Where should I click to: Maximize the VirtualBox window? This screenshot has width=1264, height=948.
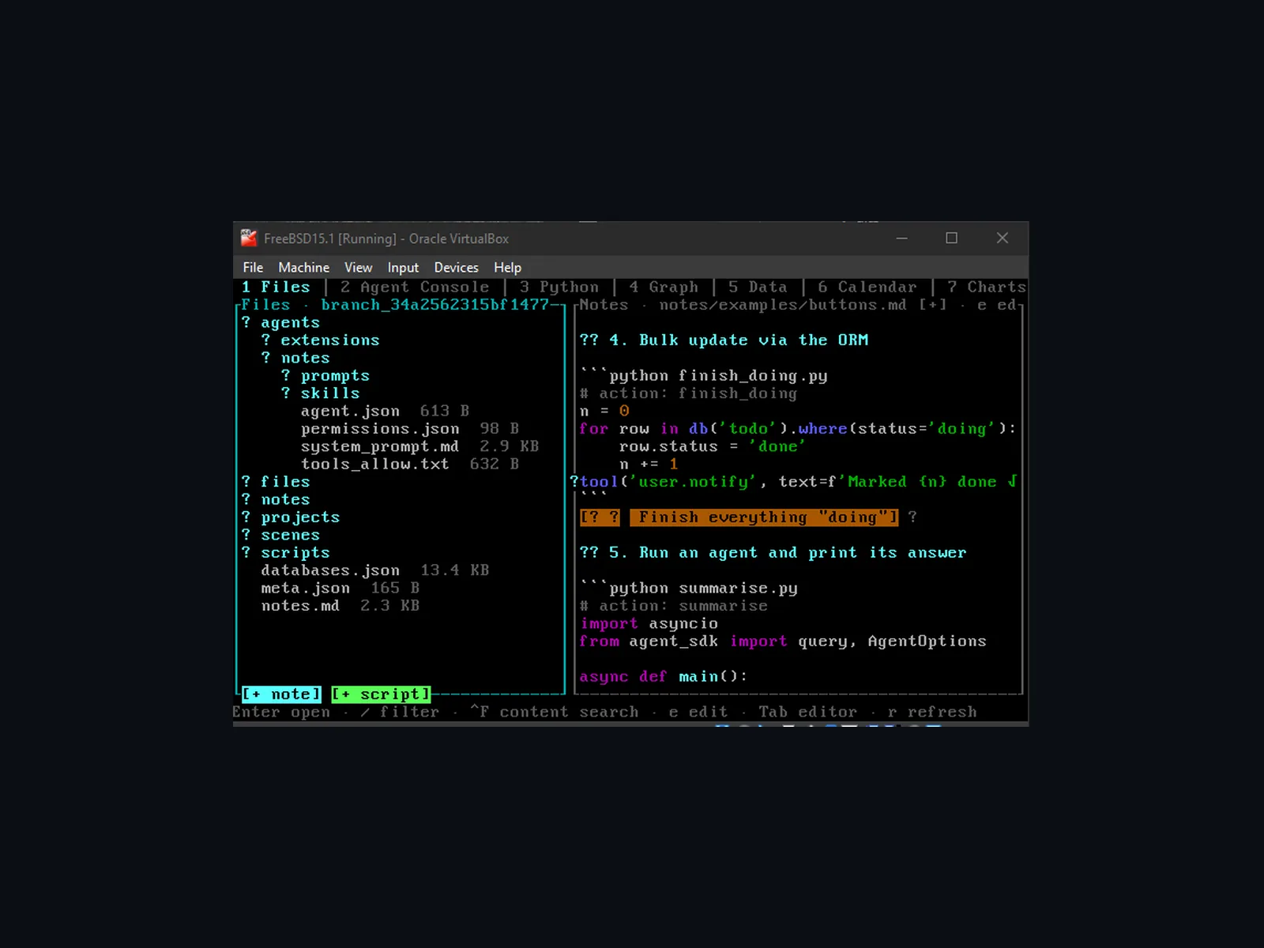click(x=952, y=238)
